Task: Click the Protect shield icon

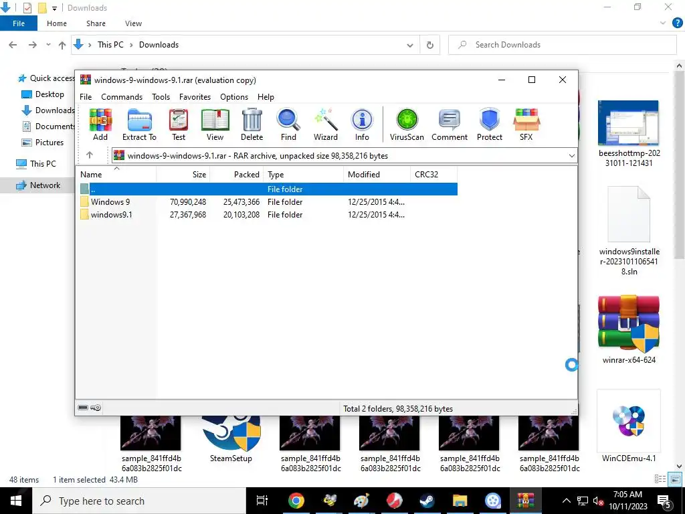Action: tap(490, 124)
